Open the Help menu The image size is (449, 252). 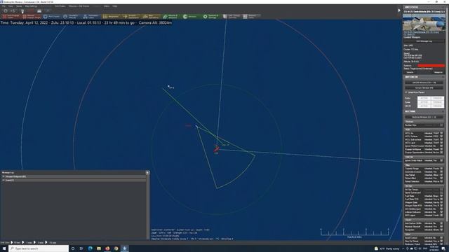coord(115,6)
